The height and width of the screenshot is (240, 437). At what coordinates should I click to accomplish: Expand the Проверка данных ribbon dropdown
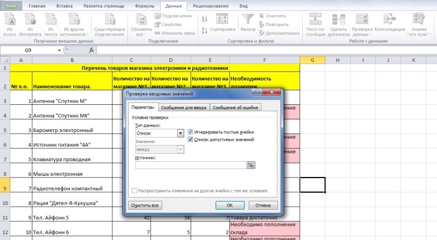pos(370,35)
